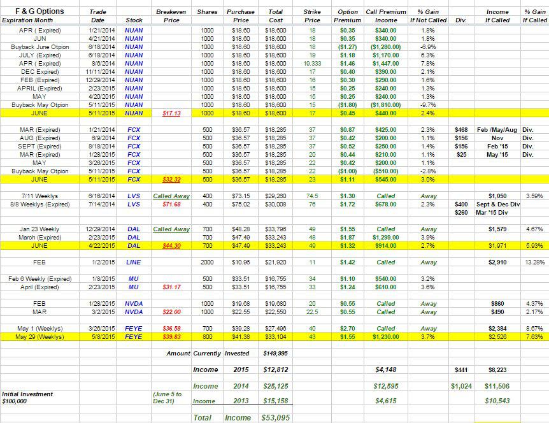Screen dimensions: 549x423
Task: Click the -9.7% gain cell
Action: tap(428, 104)
